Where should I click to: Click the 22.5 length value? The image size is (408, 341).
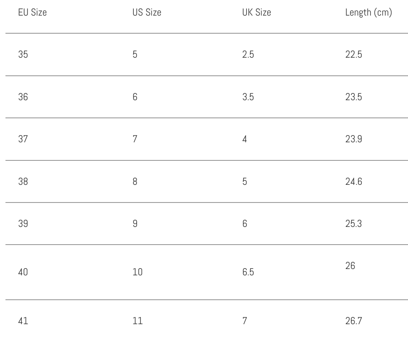coord(353,55)
